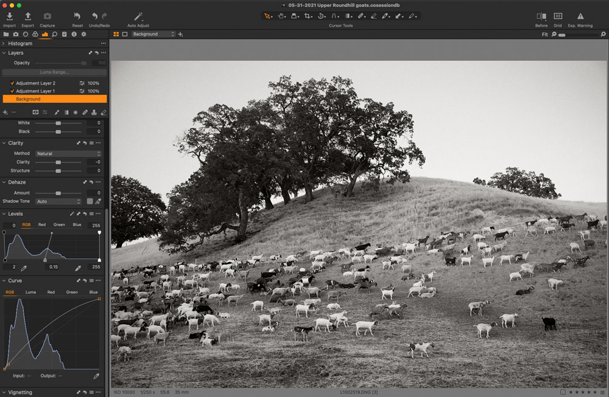Toggle the Grid overlay
This screenshot has height=397, width=609.
[558, 16]
